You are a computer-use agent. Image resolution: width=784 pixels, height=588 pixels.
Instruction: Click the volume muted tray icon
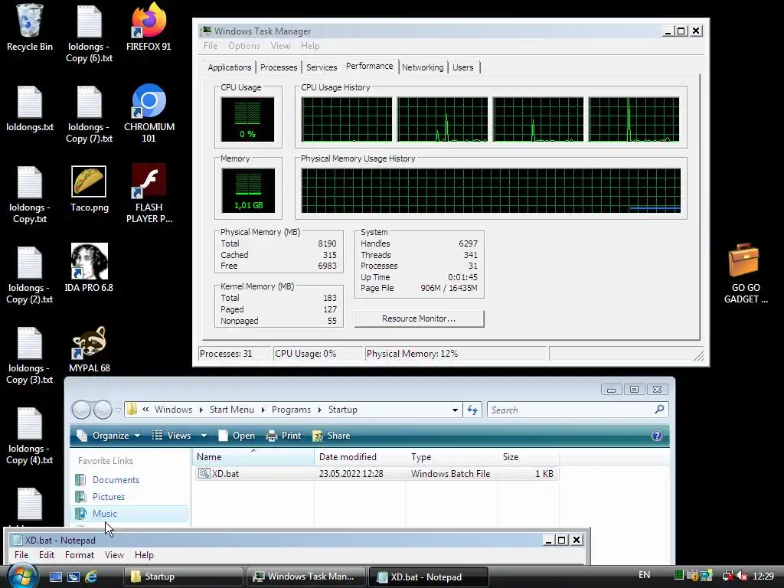point(742,576)
